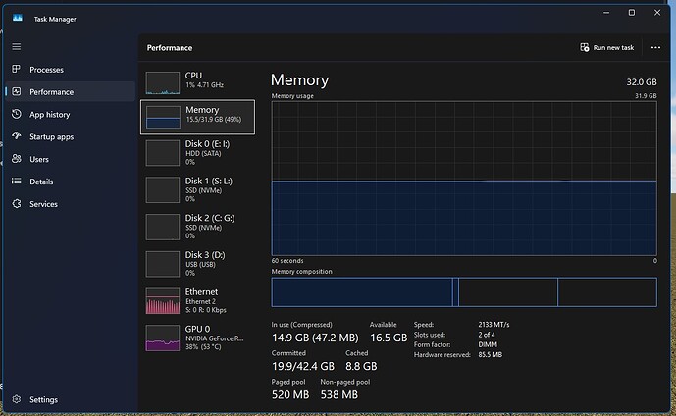The image size is (676, 416).
Task: Click the 538 MB non-paged pool value
Action: coord(338,394)
